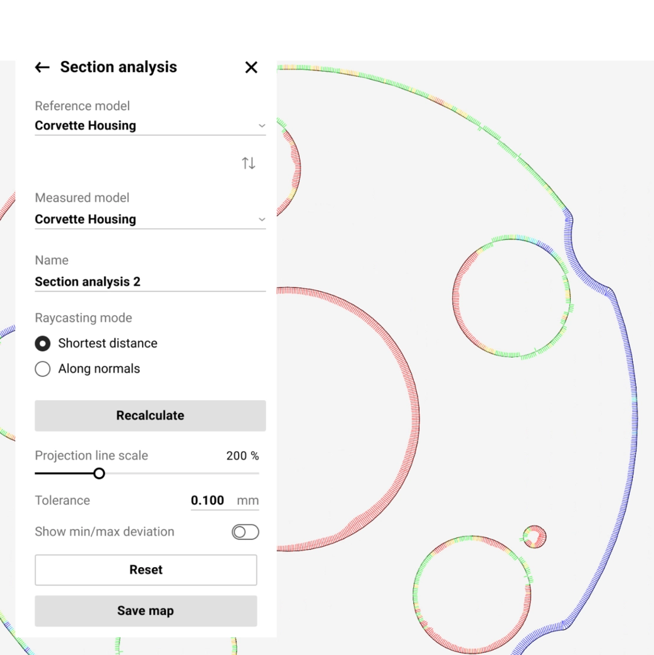
Task: Select Shortest distance raycasting mode
Action: click(x=42, y=343)
